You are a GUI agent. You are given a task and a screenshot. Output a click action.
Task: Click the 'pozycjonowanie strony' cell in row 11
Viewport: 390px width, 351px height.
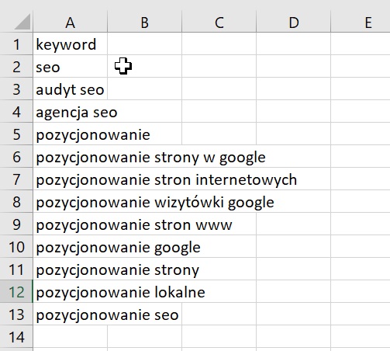(70, 269)
